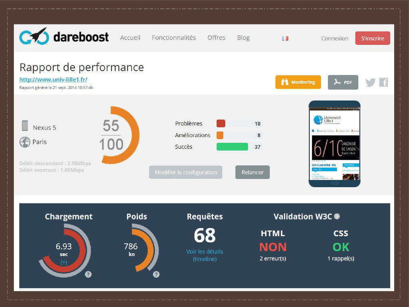The image size is (409, 307).
Task: Click the Relancer button
Action: point(252,172)
